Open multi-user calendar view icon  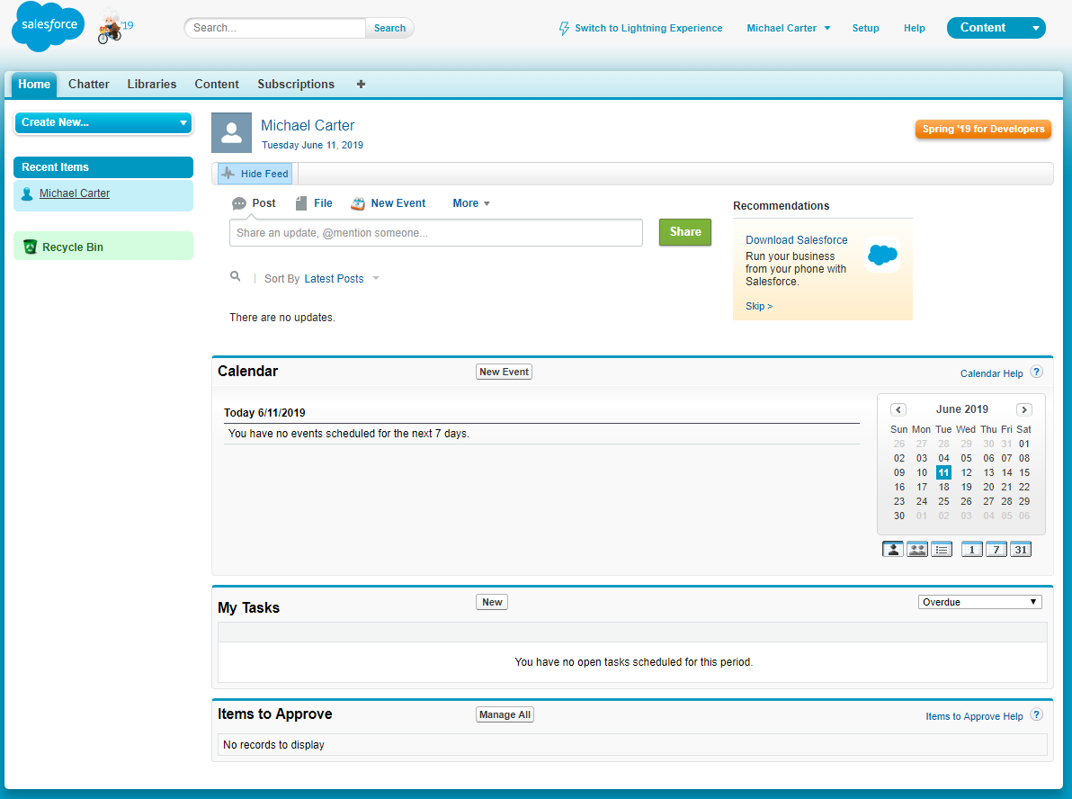click(917, 550)
